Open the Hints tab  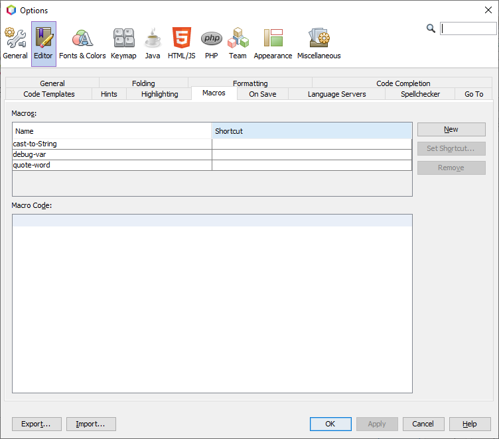click(109, 94)
